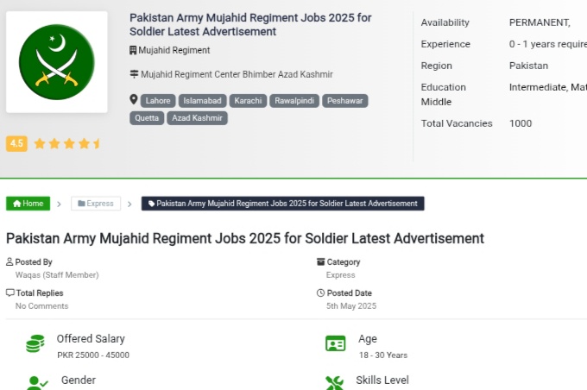The height and width of the screenshot is (390, 587).
Task: Go to the Home breadcrumb button
Action: (x=28, y=204)
